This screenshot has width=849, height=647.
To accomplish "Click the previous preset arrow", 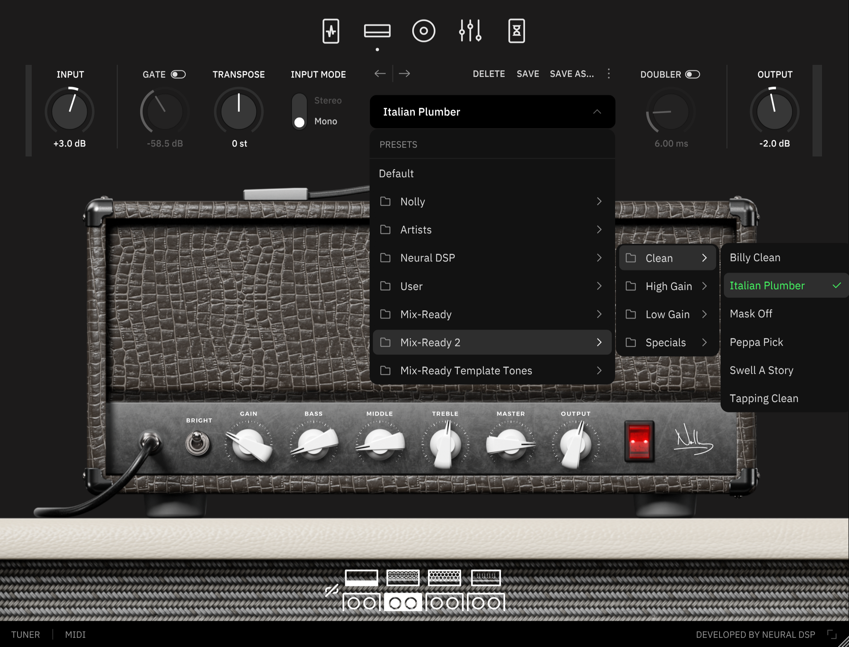I will [380, 74].
